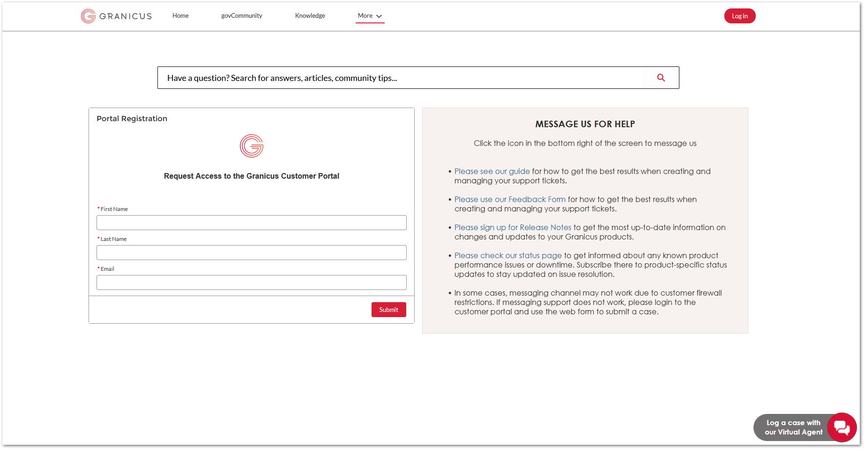This screenshot has height=449, width=864.
Task: Click the First Name input field
Action: coord(251,223)
